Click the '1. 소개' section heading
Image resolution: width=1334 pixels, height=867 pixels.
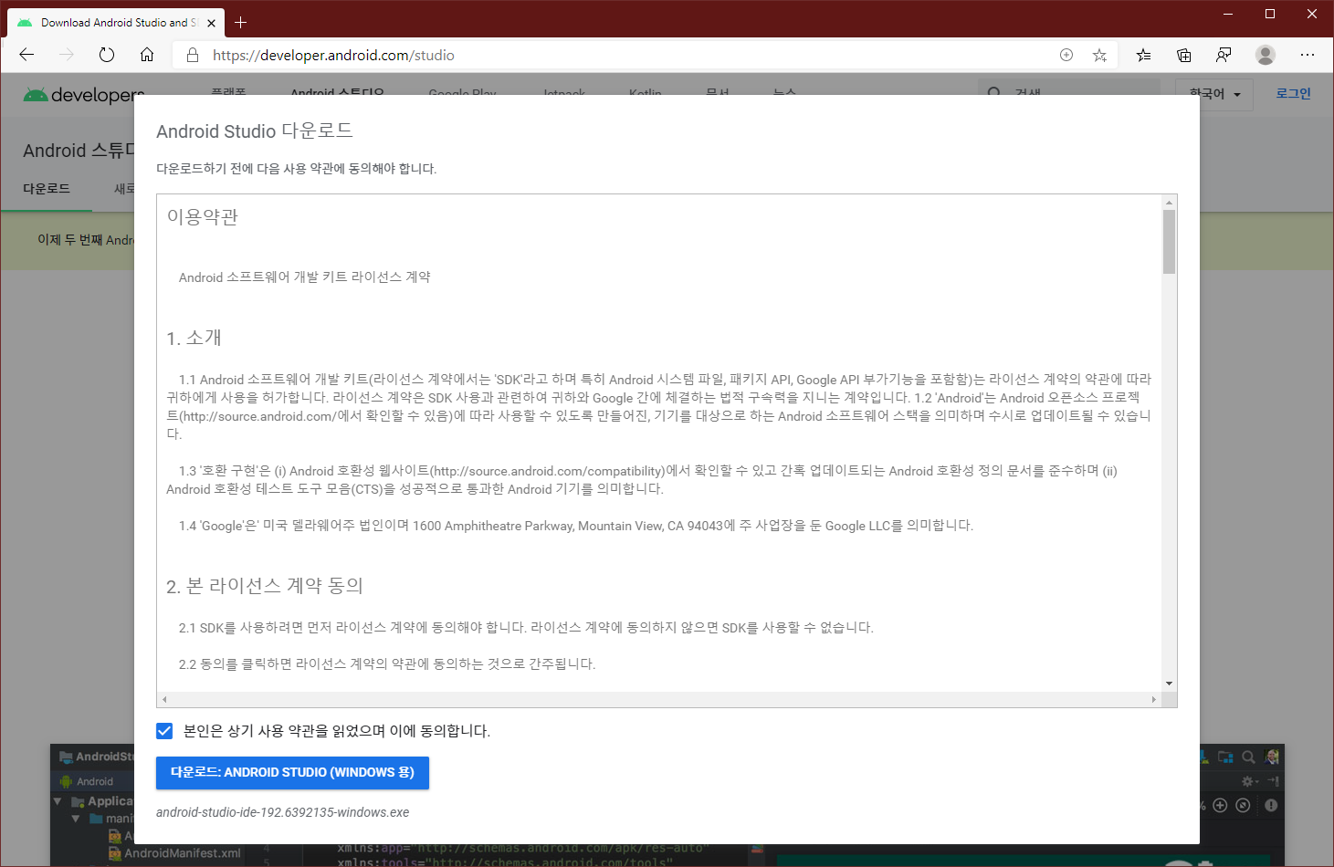(x=194, y=338)
